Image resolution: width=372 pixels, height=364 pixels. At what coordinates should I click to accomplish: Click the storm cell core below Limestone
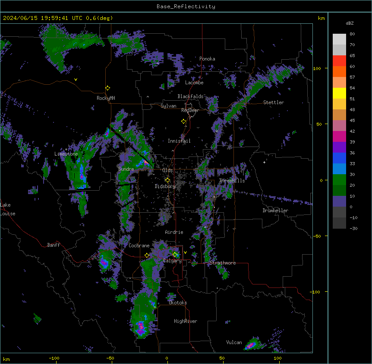[82, 176]
